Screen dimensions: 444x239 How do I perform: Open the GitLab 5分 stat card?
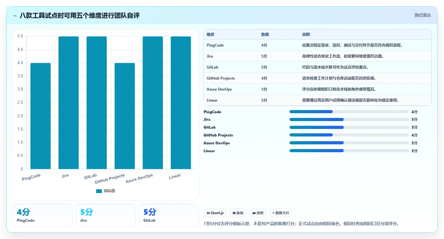[169, 215]
